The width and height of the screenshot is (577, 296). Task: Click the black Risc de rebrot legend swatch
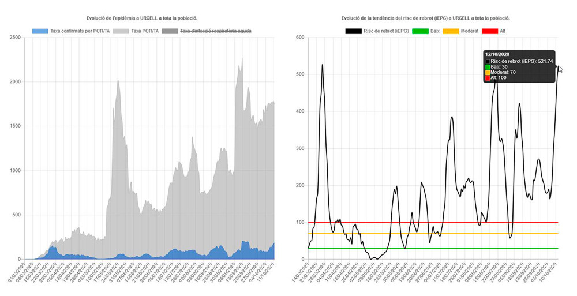pos(353,31)
